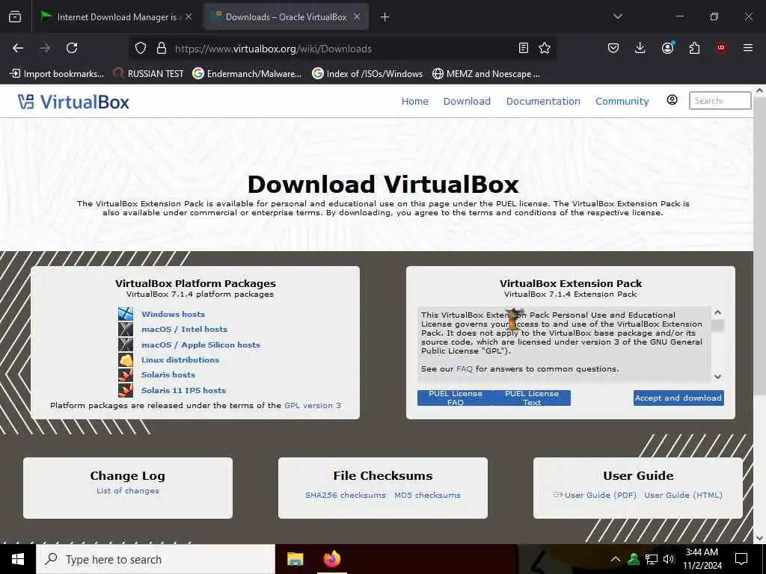Viewport: 766px width, 574px height.
Task: Open the tracking protection shield icon
Action: 141,49
